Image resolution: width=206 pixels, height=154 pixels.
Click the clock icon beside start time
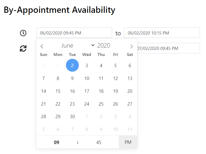[23, 33]
